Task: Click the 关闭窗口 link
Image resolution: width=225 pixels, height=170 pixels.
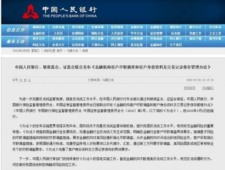Action: click(x=208, y=88)
